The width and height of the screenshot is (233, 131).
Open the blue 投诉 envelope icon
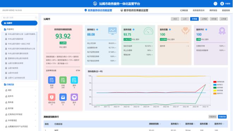click(x=63, y=97)
